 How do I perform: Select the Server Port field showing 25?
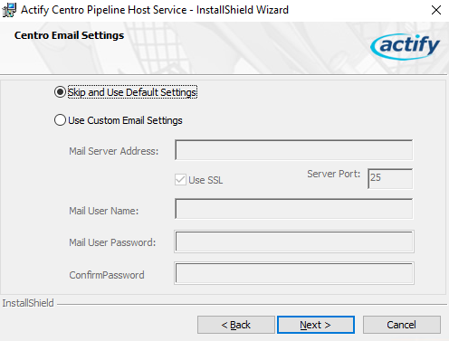390,178
